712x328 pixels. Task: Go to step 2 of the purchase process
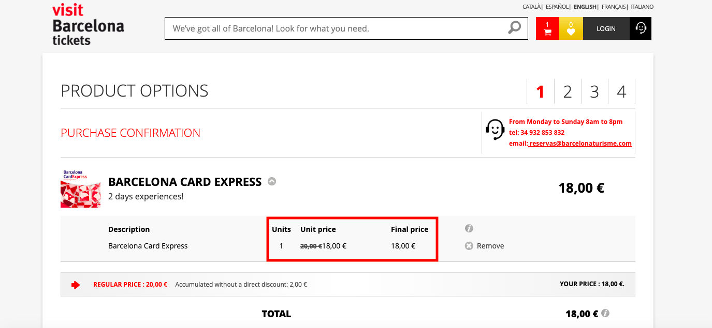(x=568, y=91)
